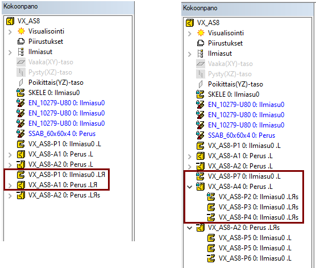Select 'SKELE 0: Ilmiasu0' row in right panel

click(234, 94)
